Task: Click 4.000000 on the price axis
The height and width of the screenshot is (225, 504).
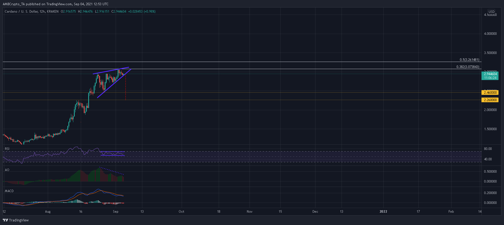Action: 490,34
